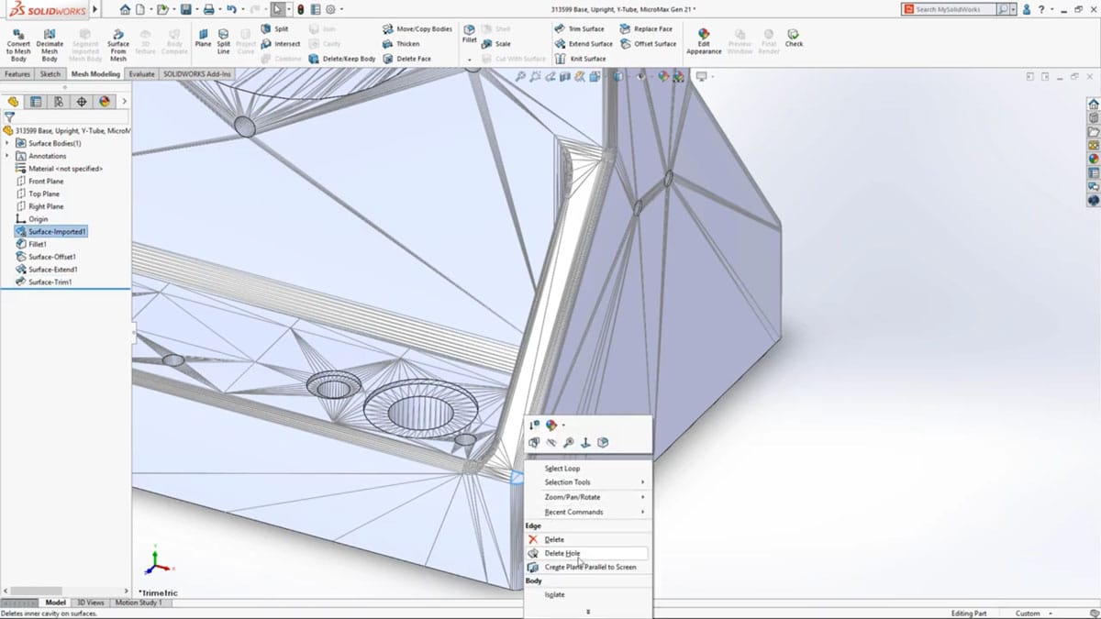Open SOLIDWORKS logo menu arrow
The image size is (1101, 619).
(x=95, y=9)
